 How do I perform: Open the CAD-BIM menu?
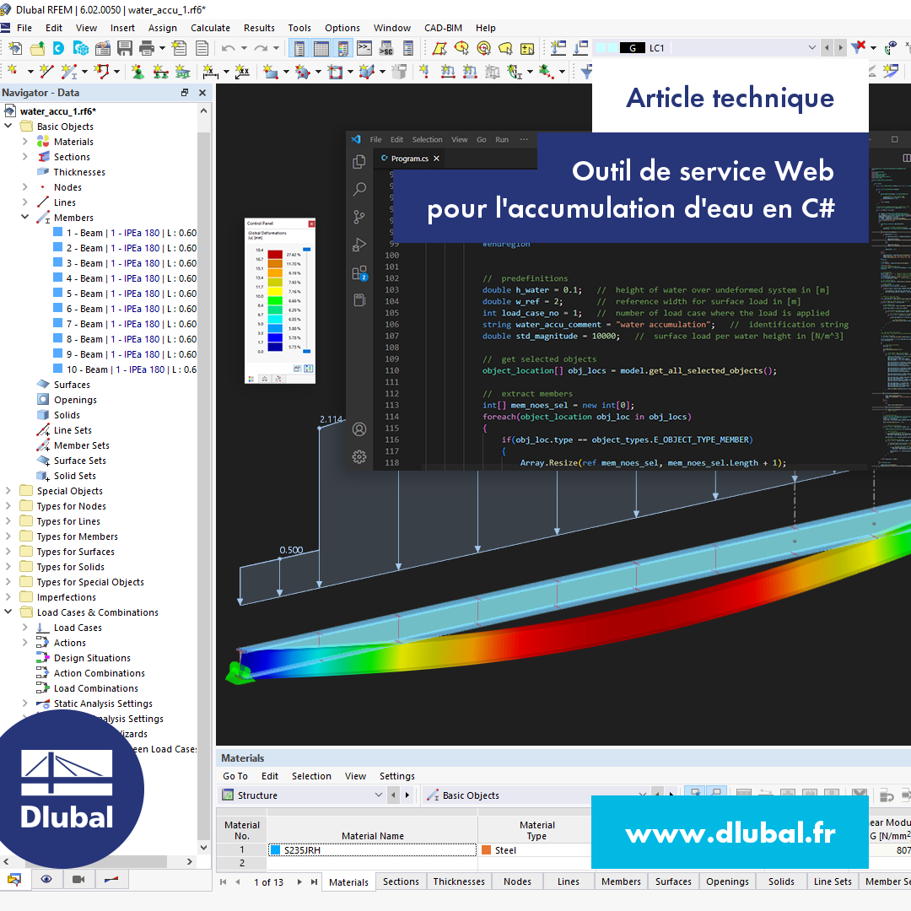pyautogui.click(x=443, y=28)
